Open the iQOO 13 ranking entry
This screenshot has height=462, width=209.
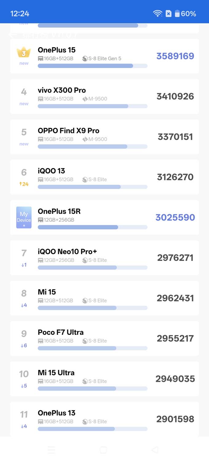(x=104, y=177)
